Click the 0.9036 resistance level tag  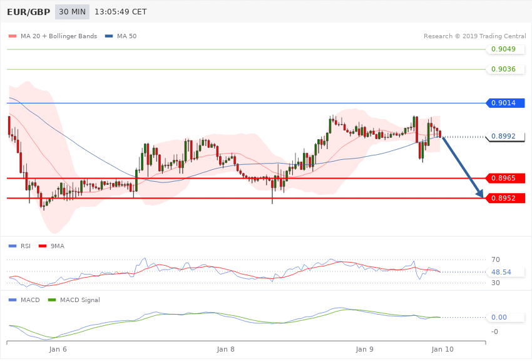pyautogui.click(x=506, y=70)
